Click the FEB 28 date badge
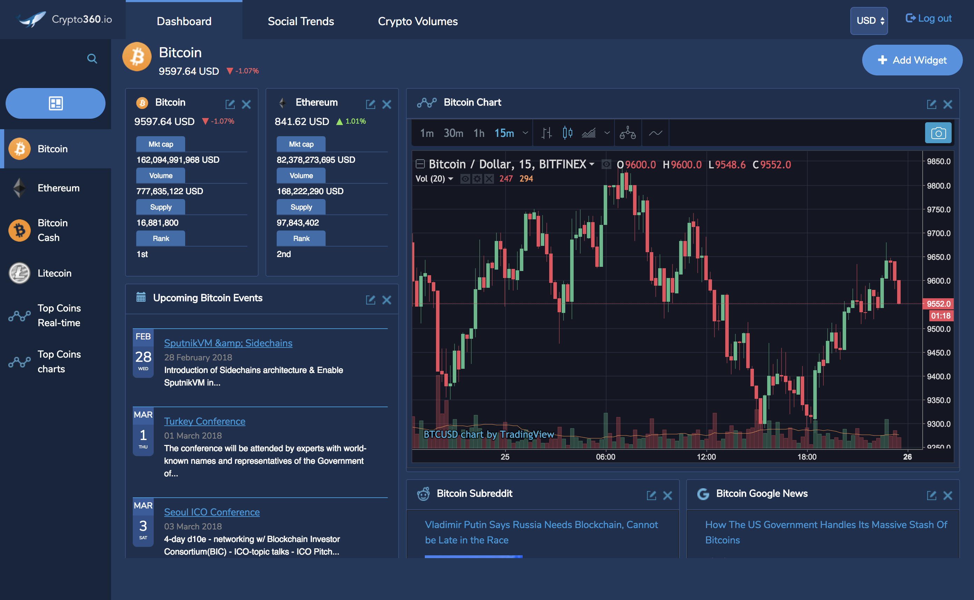 click(x=143, y=353)
